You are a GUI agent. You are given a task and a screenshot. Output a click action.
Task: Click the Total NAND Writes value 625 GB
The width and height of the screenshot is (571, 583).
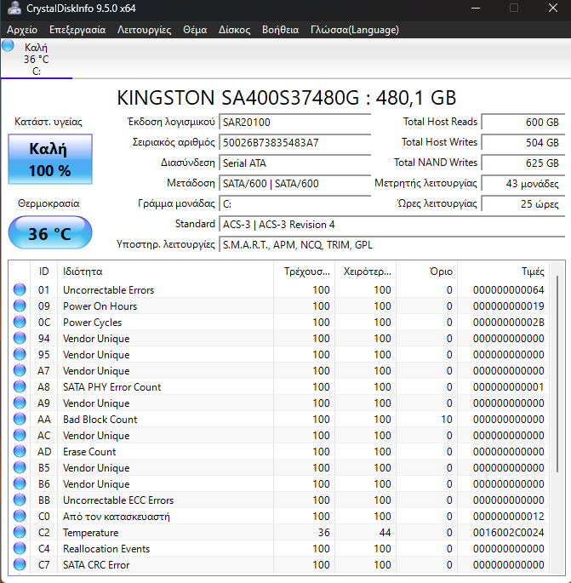point(523,163)
